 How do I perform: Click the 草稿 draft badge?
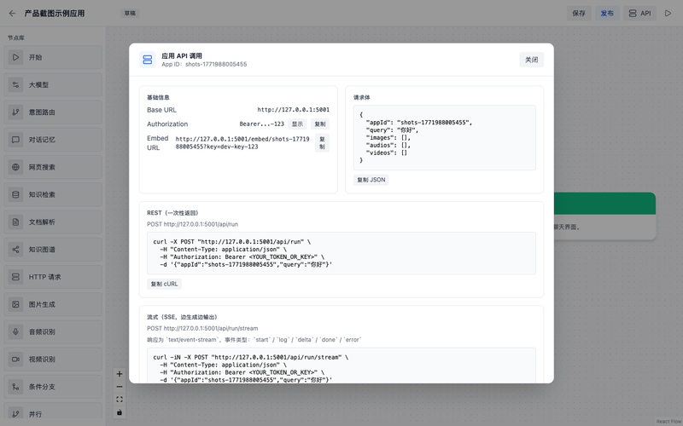[130, 14]
